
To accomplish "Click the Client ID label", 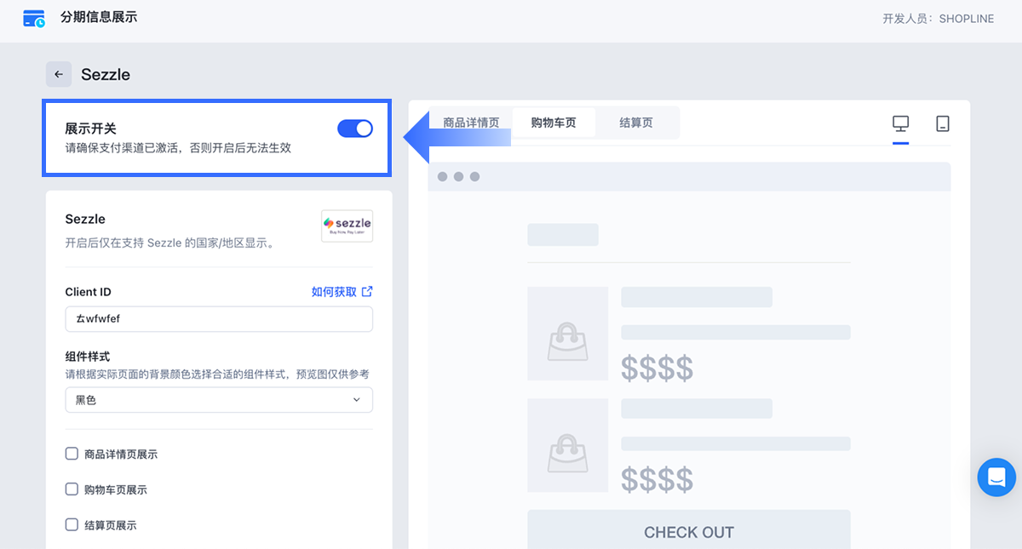I will [x=88, y=292].
